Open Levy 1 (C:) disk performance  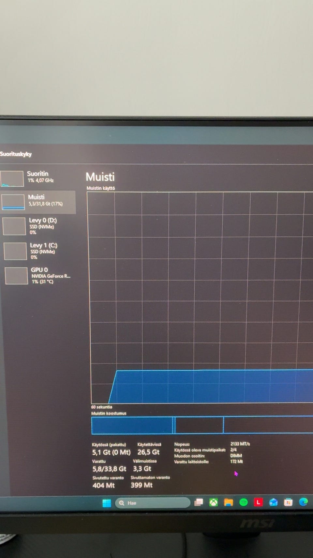coord(38,251)
